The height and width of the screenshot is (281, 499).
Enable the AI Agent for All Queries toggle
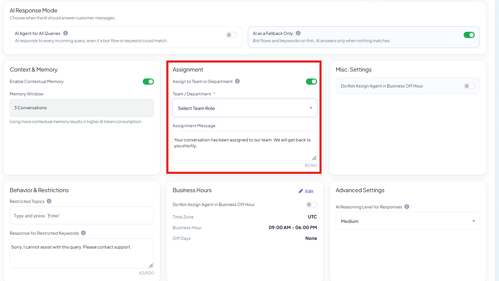coord(231,35)
